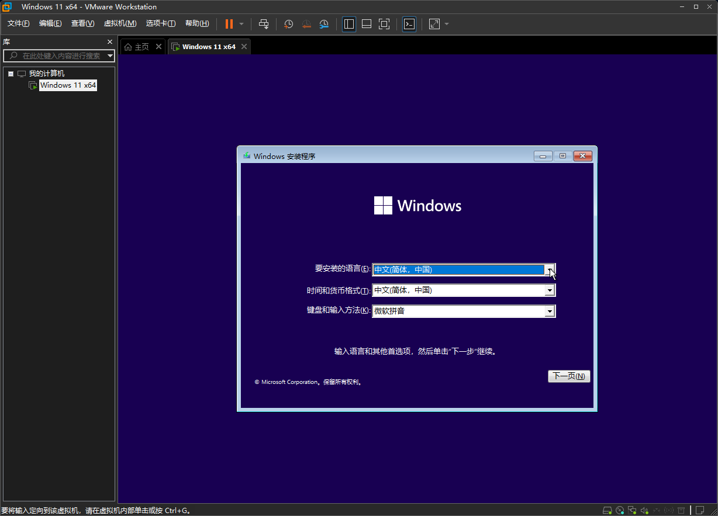Screen dimensions: 718x516
Task: Select Windows 11 x64 in library tree
Action: [68, 85]
